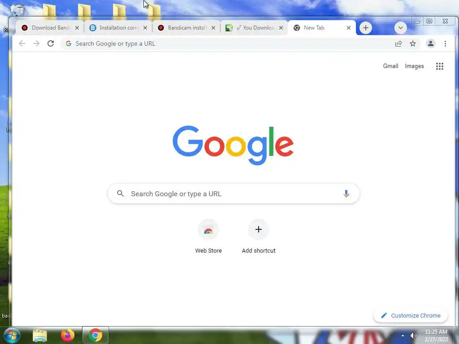Close the You Download tab
459x344 pixels.
coord(281,28)
